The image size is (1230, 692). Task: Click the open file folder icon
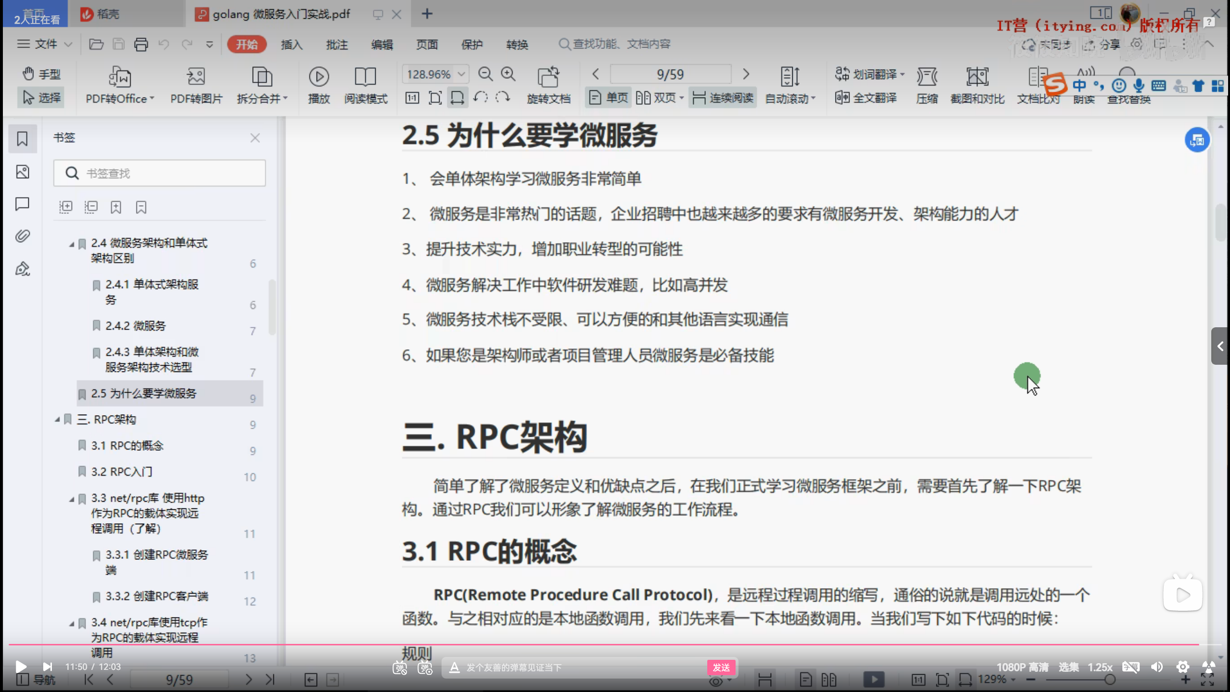tap(96, 44)
